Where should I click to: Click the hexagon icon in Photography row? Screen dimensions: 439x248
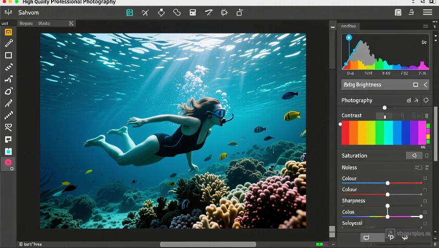click(426, 100)
